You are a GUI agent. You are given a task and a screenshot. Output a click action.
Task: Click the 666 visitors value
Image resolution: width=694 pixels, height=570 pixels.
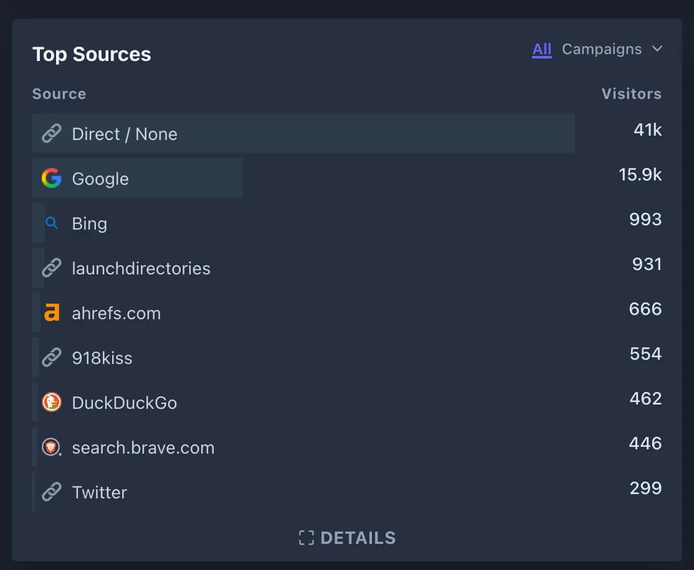pos(645,309)
